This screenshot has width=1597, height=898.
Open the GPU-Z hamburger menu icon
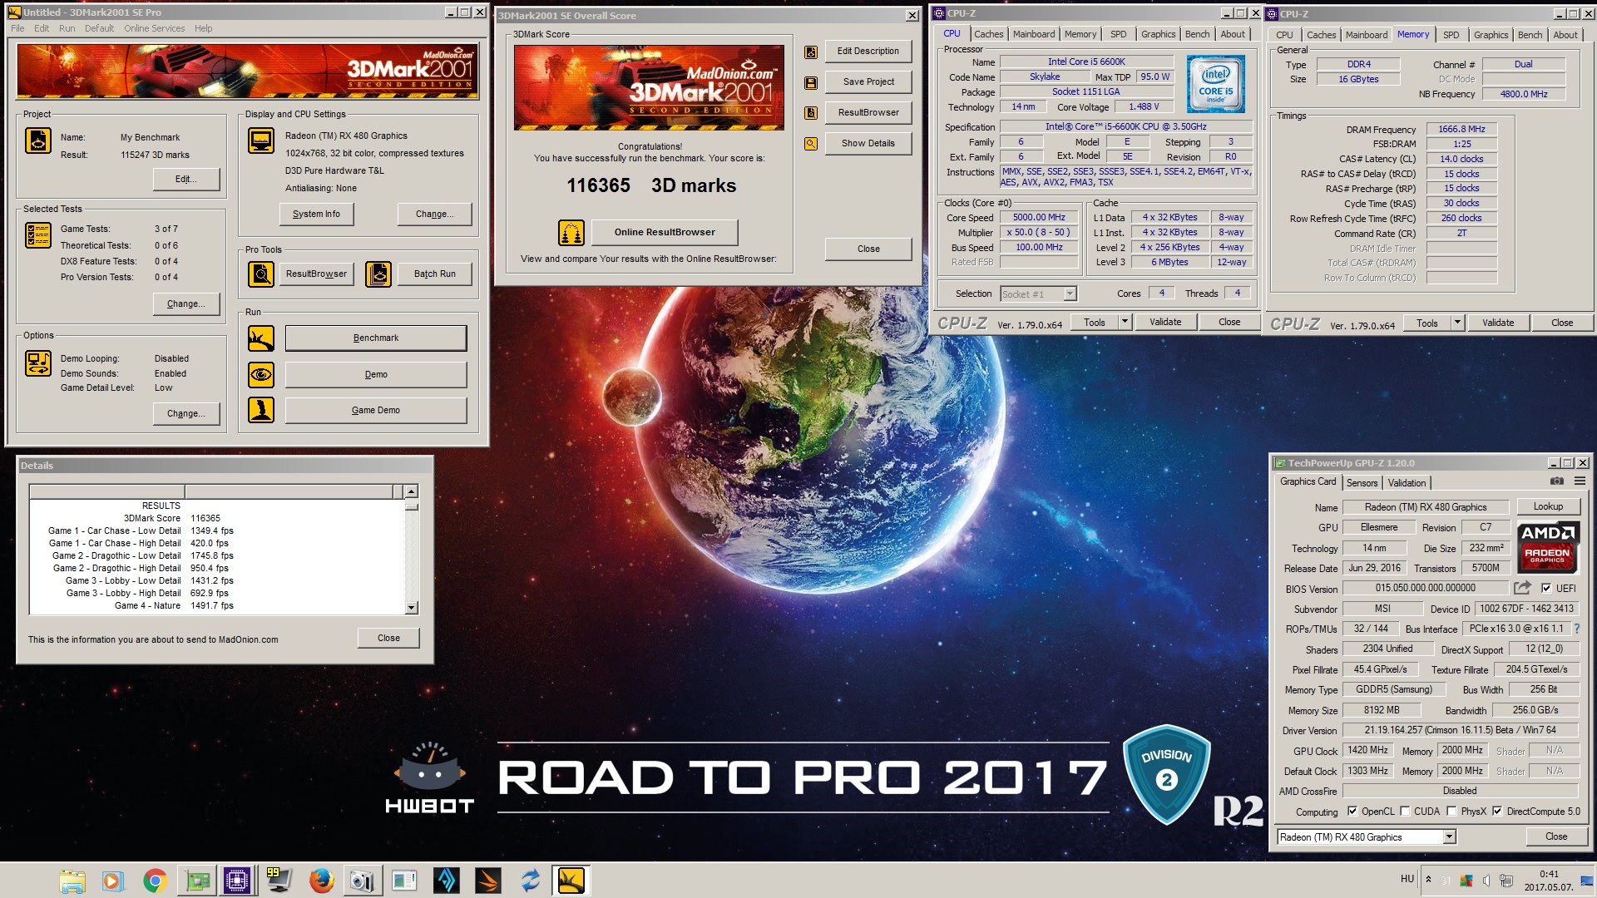[x=1580, y=481]
